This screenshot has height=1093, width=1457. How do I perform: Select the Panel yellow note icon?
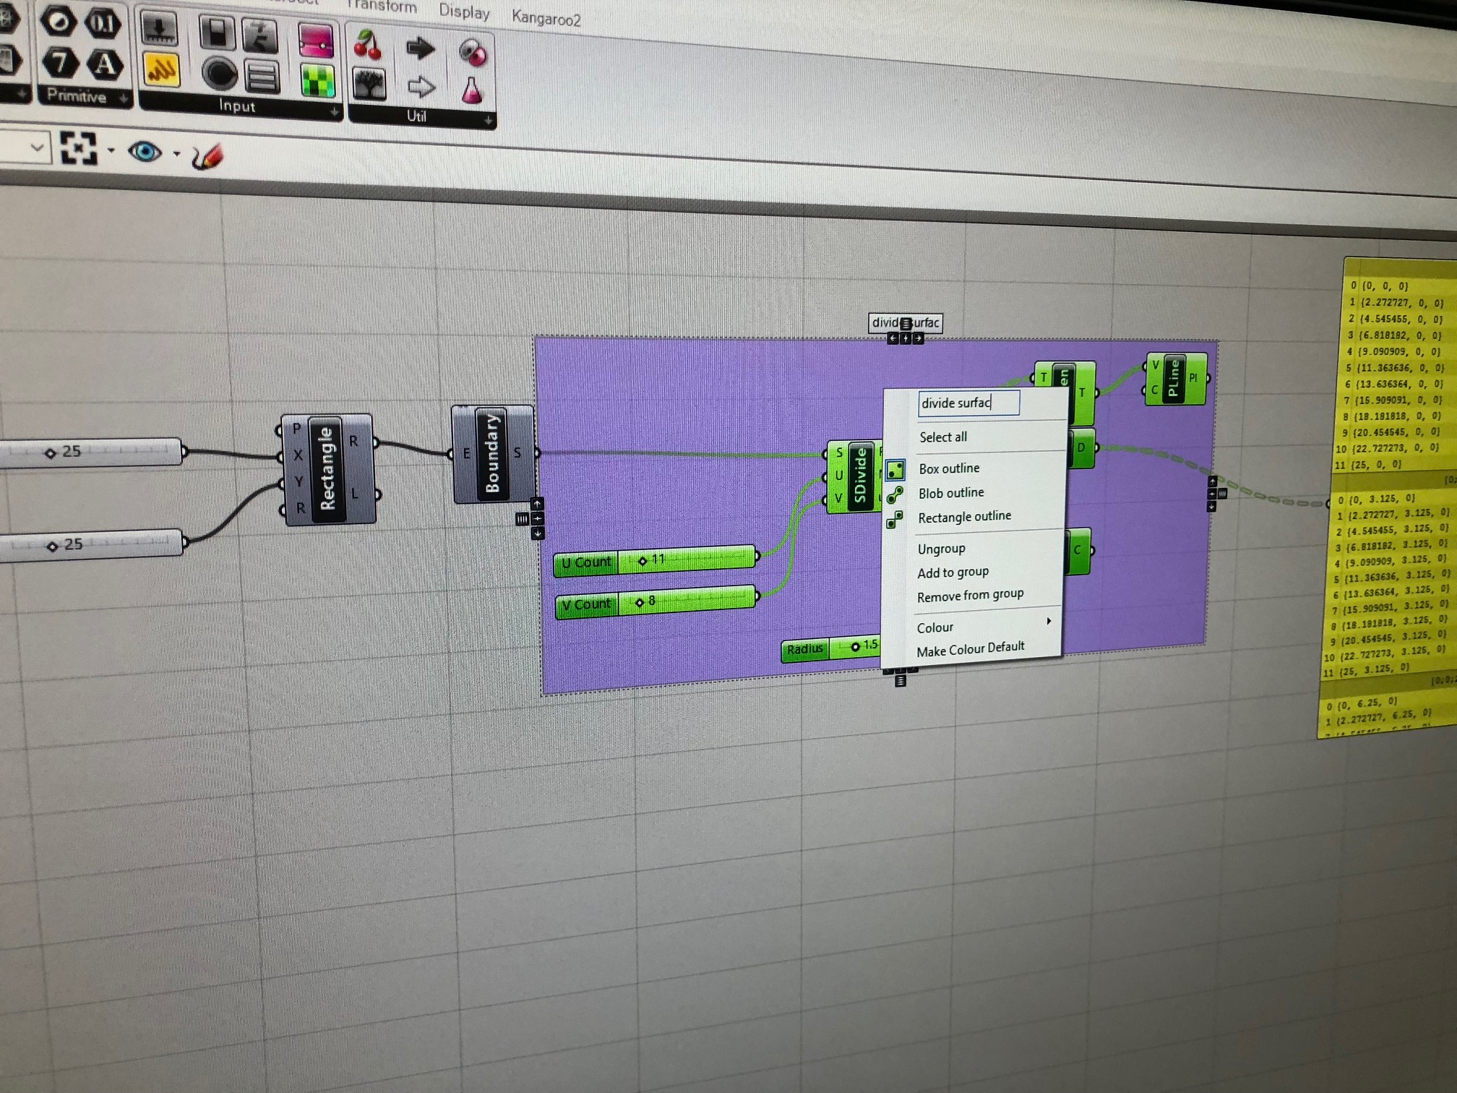coord(160,69)
